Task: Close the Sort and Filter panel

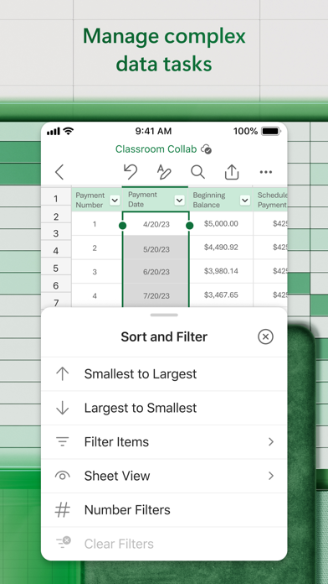Action: point(265,336)
